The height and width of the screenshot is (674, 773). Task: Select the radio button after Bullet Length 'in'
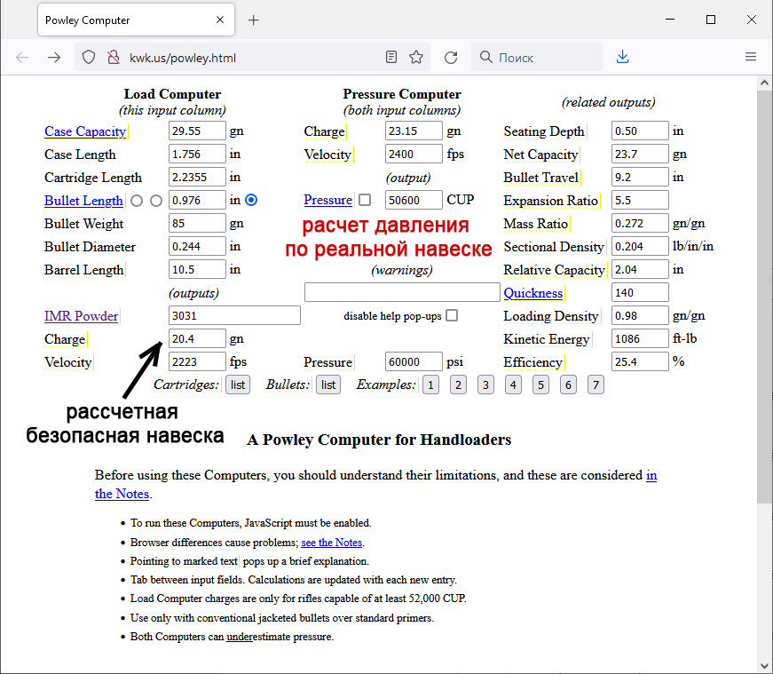251,201
